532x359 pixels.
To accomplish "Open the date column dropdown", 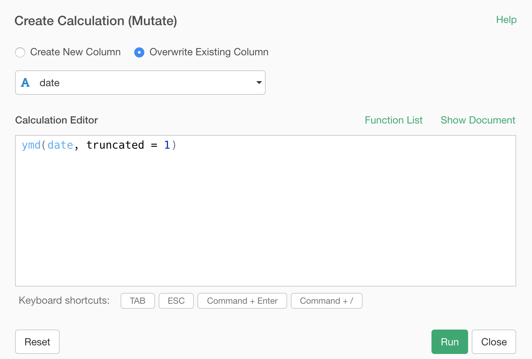I will click(x=140, y=83).
